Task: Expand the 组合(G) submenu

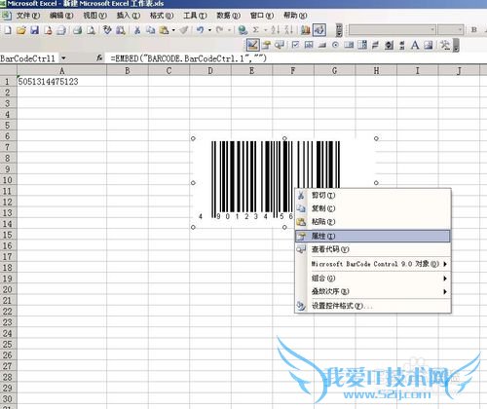Action: tap(373, 279)
